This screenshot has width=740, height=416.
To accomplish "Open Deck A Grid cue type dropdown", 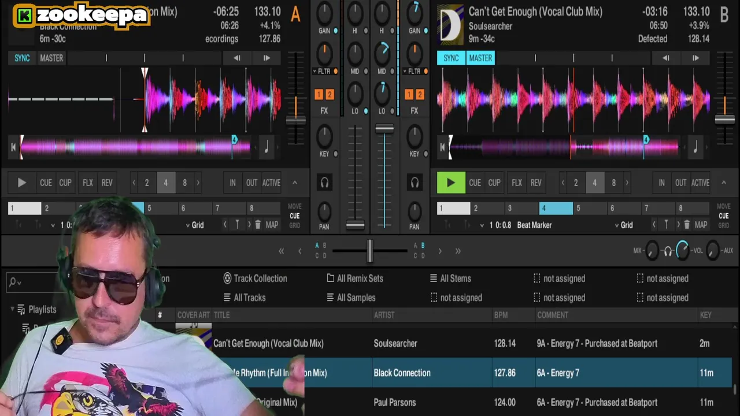I will click(194, 225).
